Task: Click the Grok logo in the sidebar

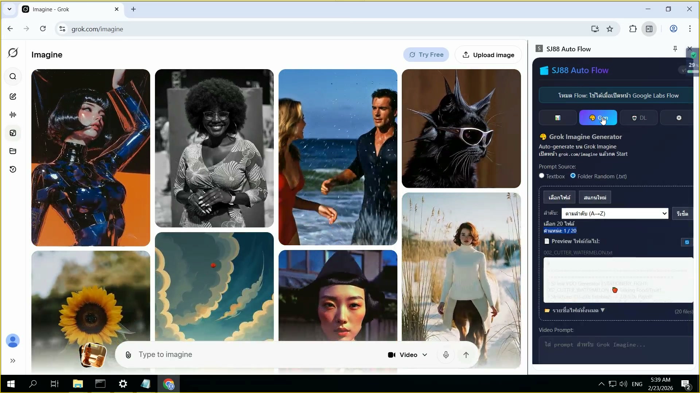Action: (13, 53)
